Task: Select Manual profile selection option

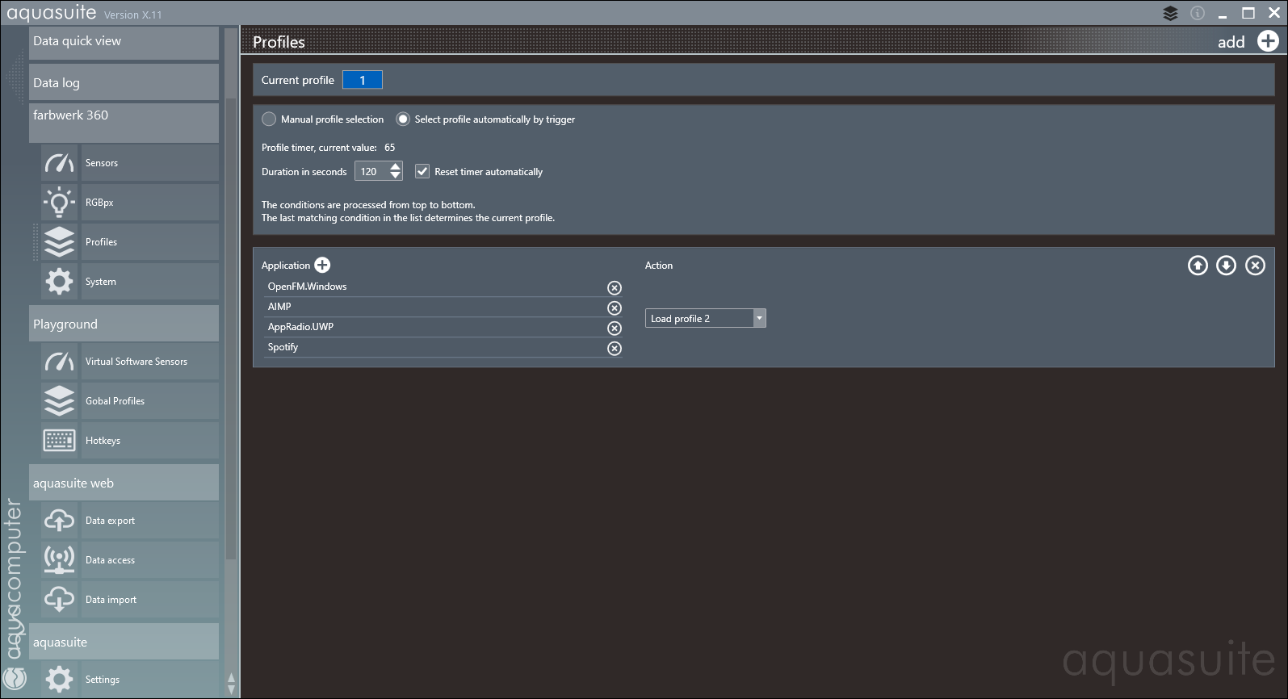Action: (269, 119)
